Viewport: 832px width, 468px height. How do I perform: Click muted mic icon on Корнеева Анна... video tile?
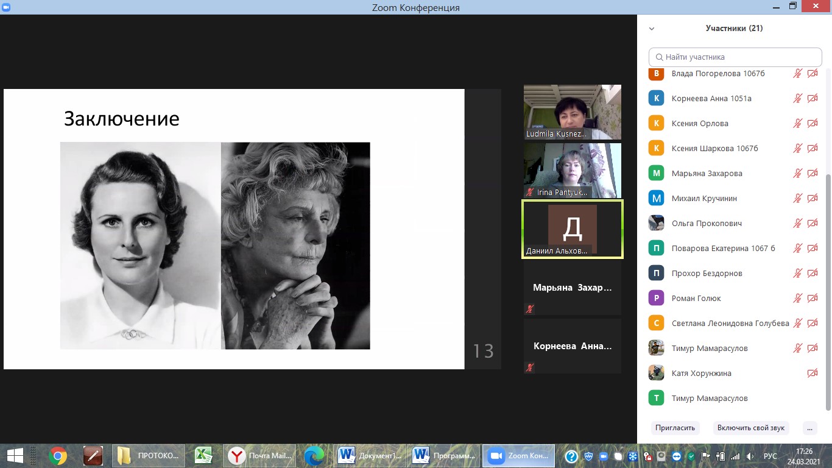click(x=530, y=367)
